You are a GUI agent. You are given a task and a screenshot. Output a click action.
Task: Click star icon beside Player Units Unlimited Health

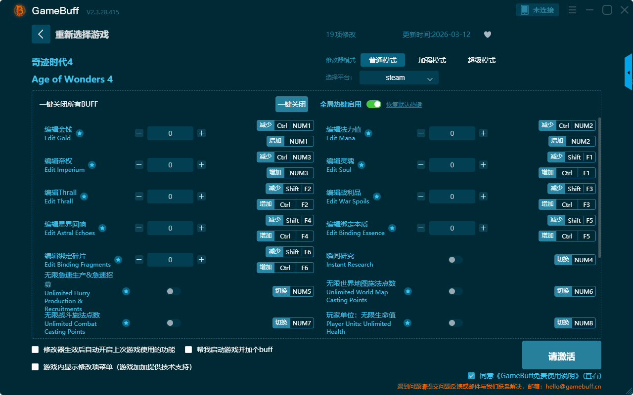tap(407, 323)
